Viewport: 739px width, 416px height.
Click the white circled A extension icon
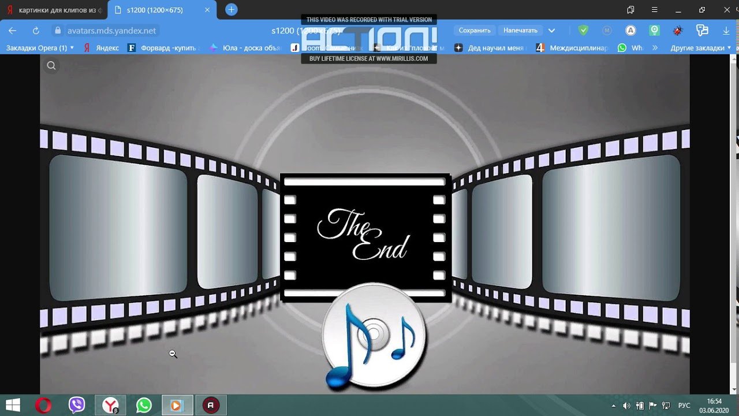point(630,31)
